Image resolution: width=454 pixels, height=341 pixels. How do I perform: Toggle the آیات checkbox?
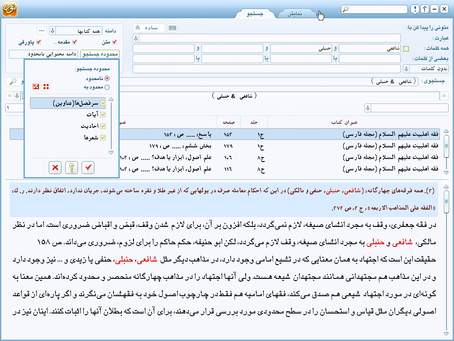point(103,114)
